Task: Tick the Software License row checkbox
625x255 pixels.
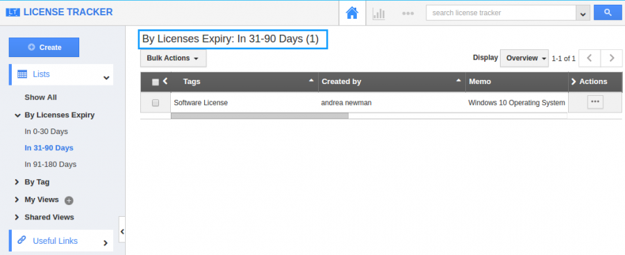Action: coord(156,103)
